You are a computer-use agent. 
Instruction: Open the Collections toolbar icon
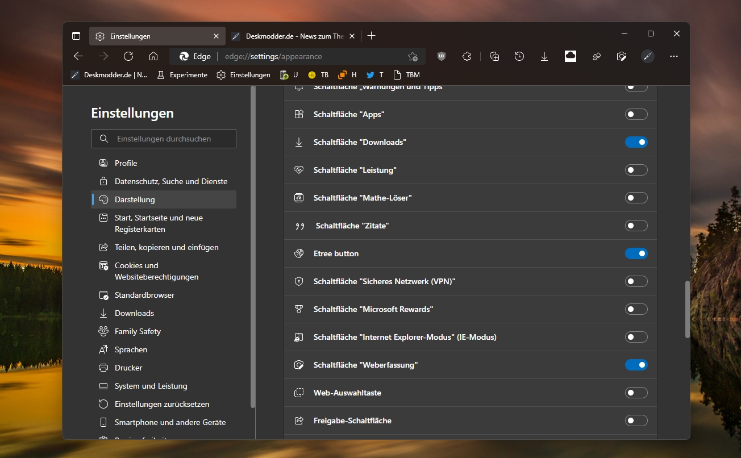494,56
